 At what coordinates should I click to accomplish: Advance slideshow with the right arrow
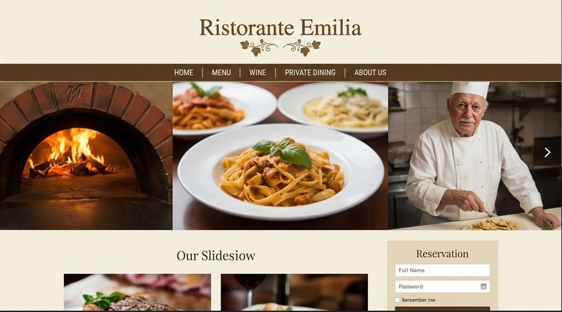(547, 152)
